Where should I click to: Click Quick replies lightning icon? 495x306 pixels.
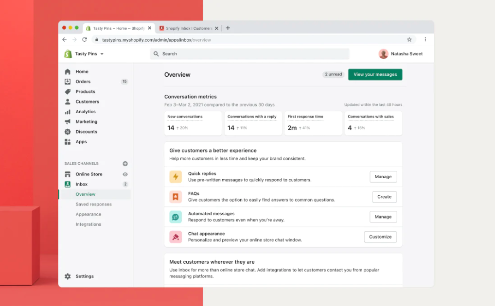(x=176, y=177)
